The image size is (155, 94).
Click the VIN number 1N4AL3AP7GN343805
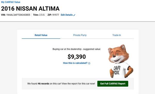18,15
